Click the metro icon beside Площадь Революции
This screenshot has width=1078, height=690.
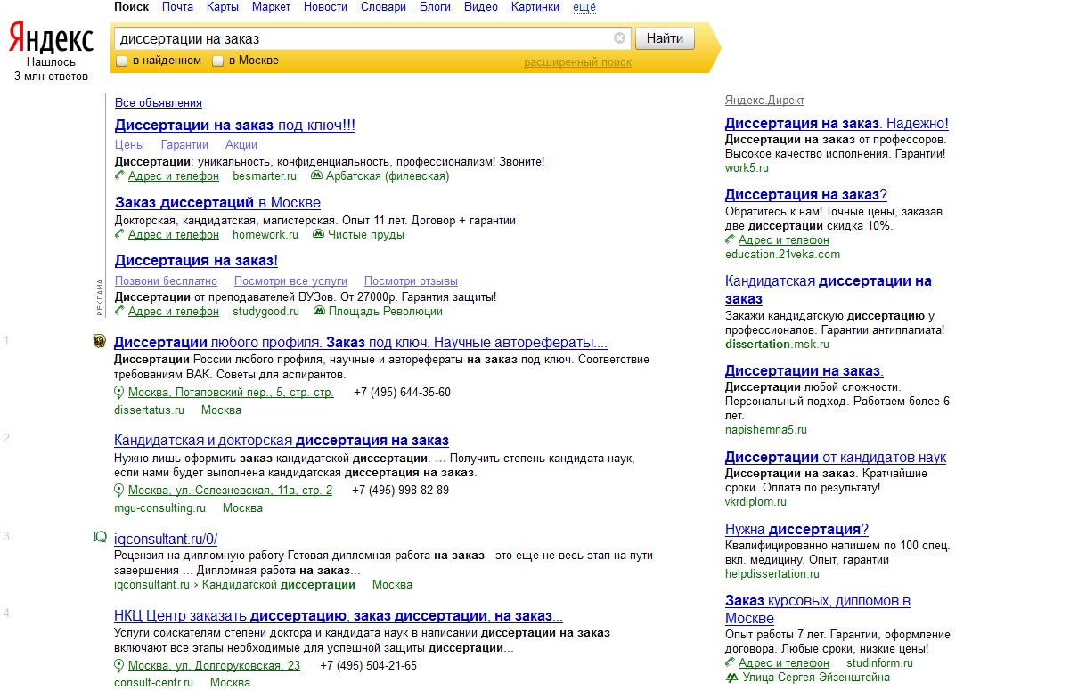(319, 311)
